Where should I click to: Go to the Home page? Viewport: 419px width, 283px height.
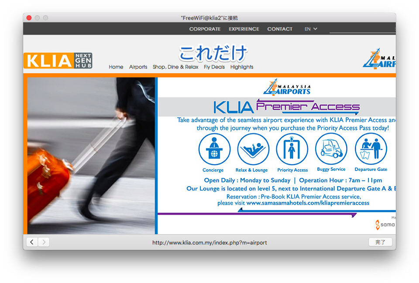(x=116, y=67)
